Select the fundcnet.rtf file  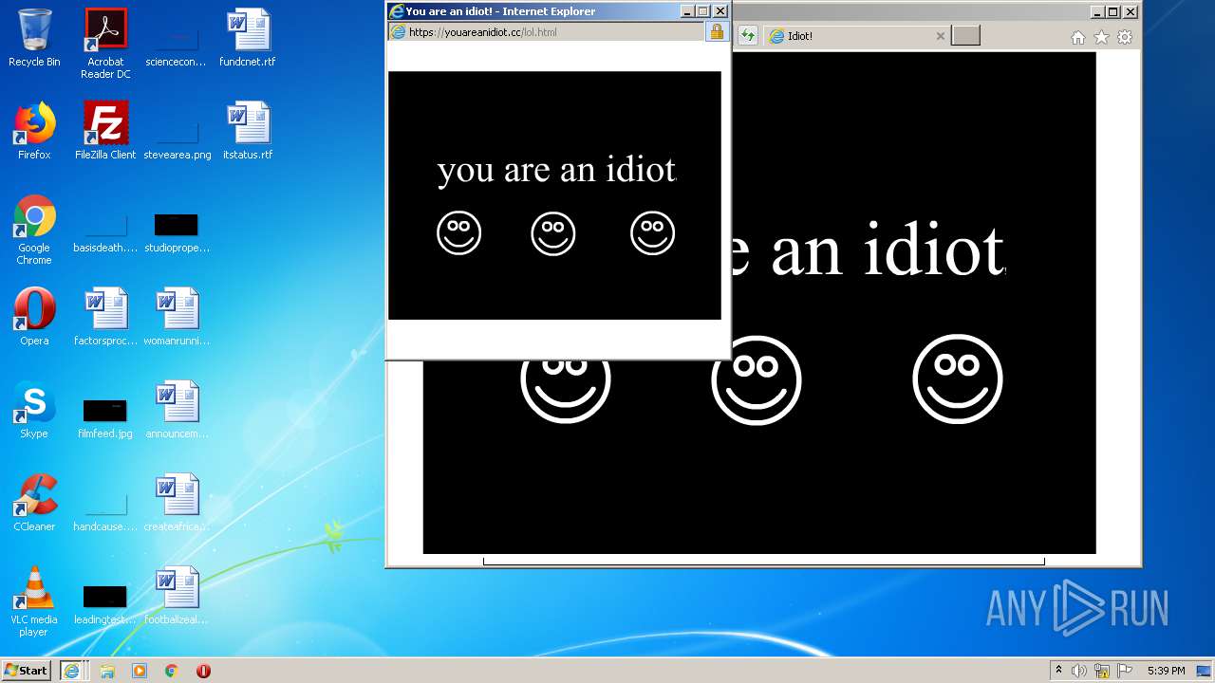coord(248,38)
